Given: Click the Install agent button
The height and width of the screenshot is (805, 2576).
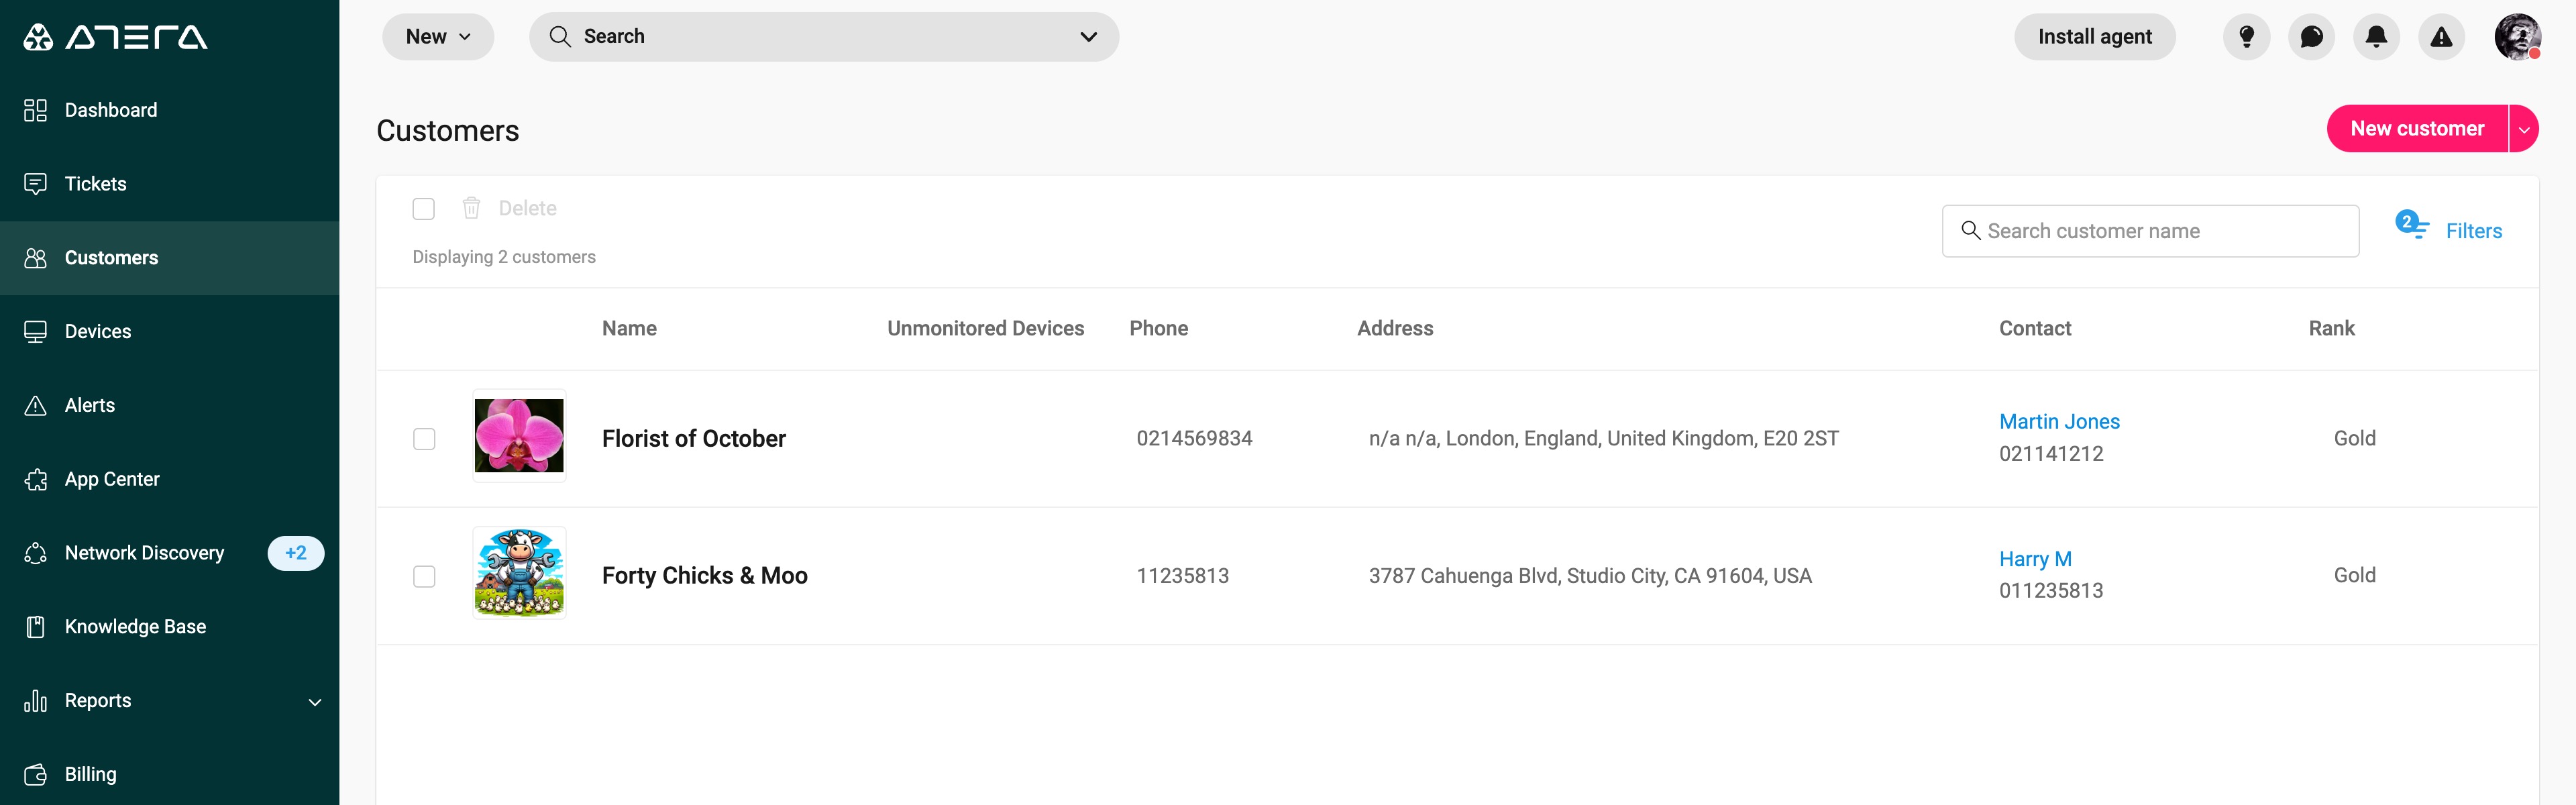Looking at the screenshot, I should point(2094,37).
